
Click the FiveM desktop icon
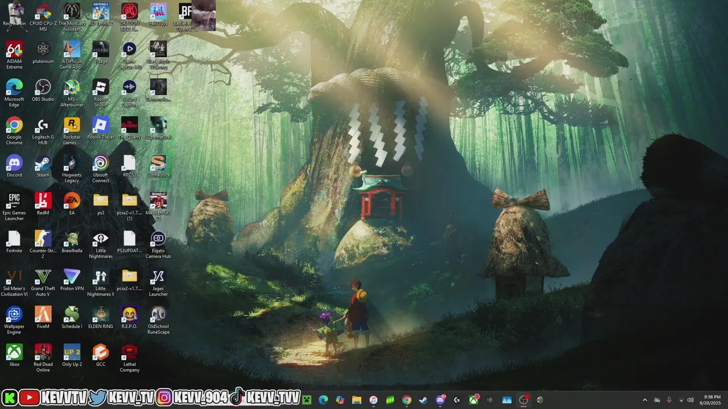[43, 318]
